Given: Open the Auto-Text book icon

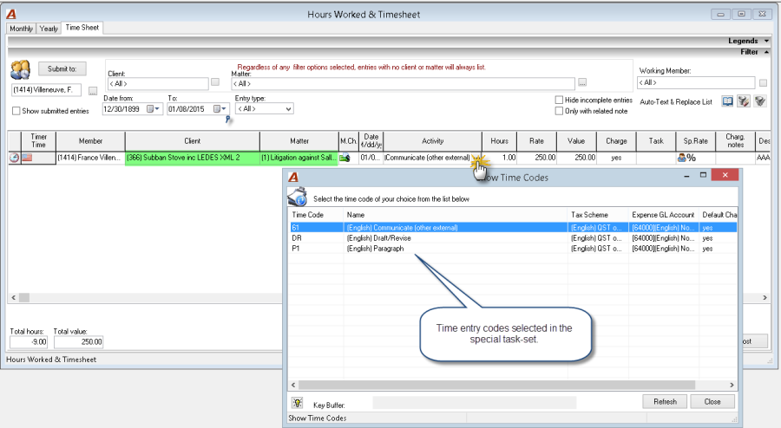Looking at the screenshot, I should pyautogui.click(x=727, y=101).
